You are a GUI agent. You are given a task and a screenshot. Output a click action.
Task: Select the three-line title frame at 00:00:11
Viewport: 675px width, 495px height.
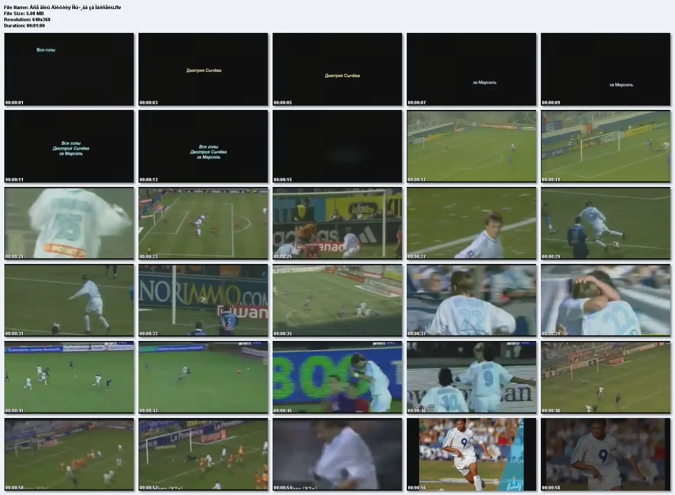click(x=69, y=146)
